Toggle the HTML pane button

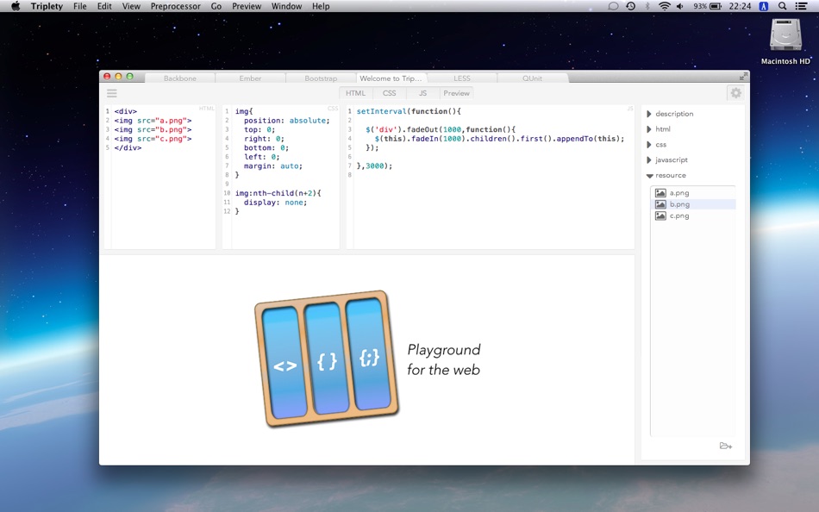[355, 93]
